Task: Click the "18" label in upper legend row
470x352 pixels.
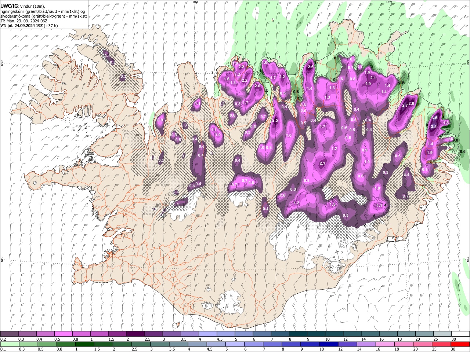Action: pos(399,339)
